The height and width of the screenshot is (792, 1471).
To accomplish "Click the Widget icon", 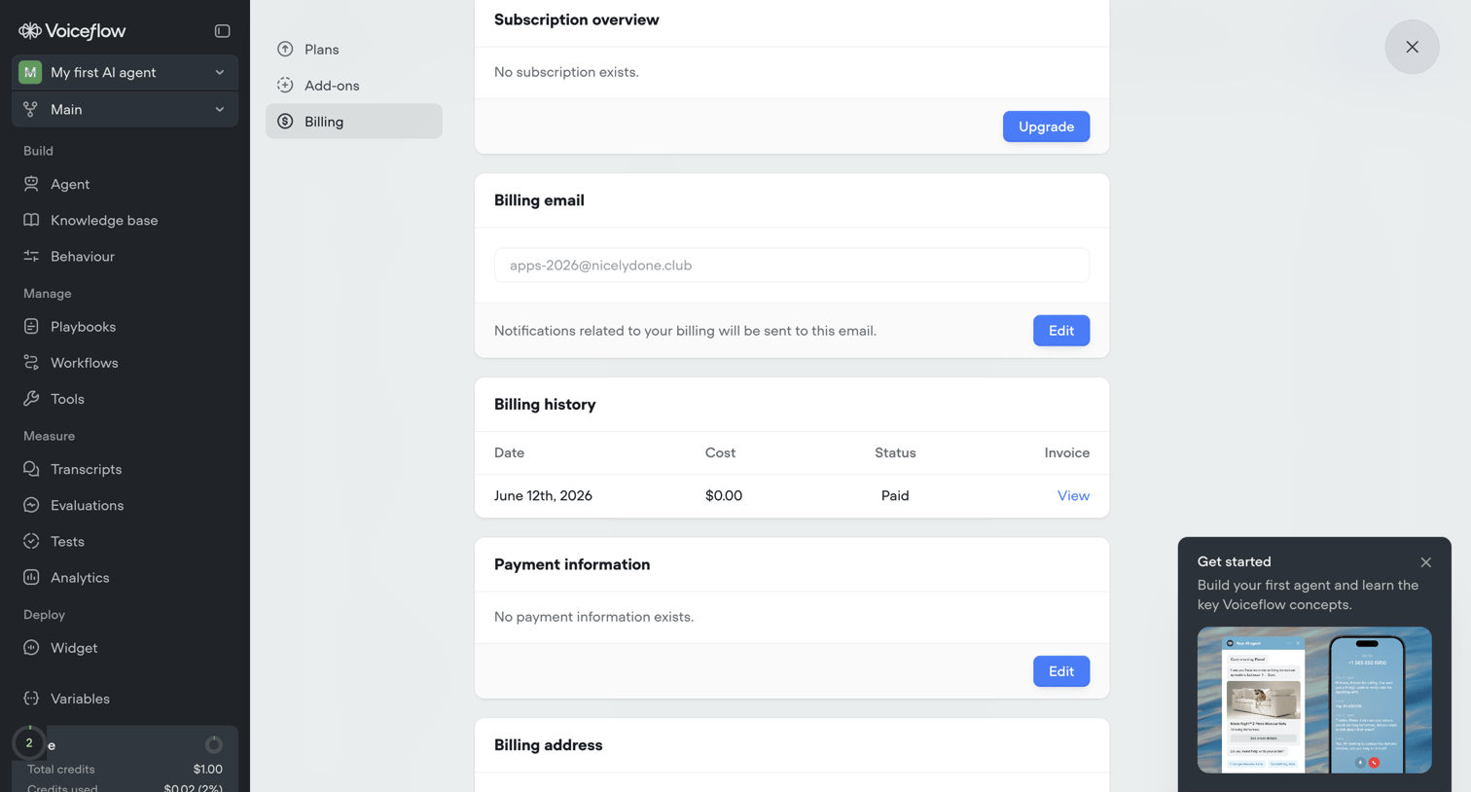I will [31, 647].
